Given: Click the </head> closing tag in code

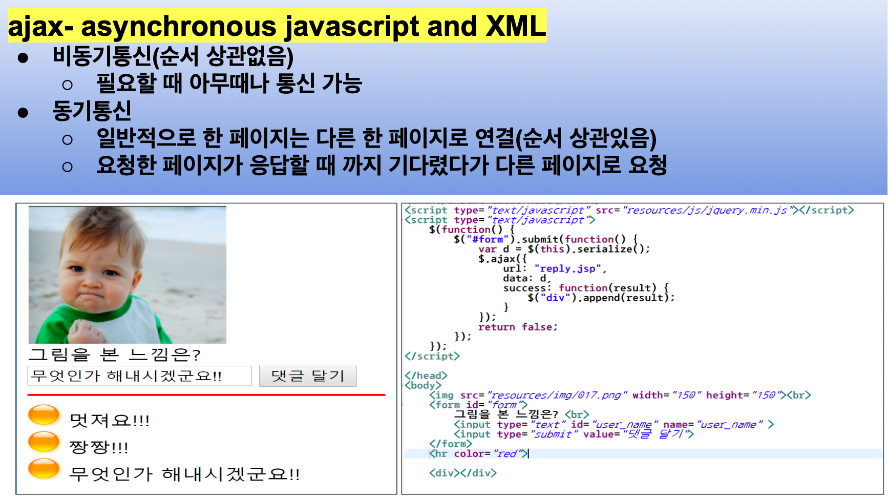Looking at the screenshot, I should [x=426, y=376].
